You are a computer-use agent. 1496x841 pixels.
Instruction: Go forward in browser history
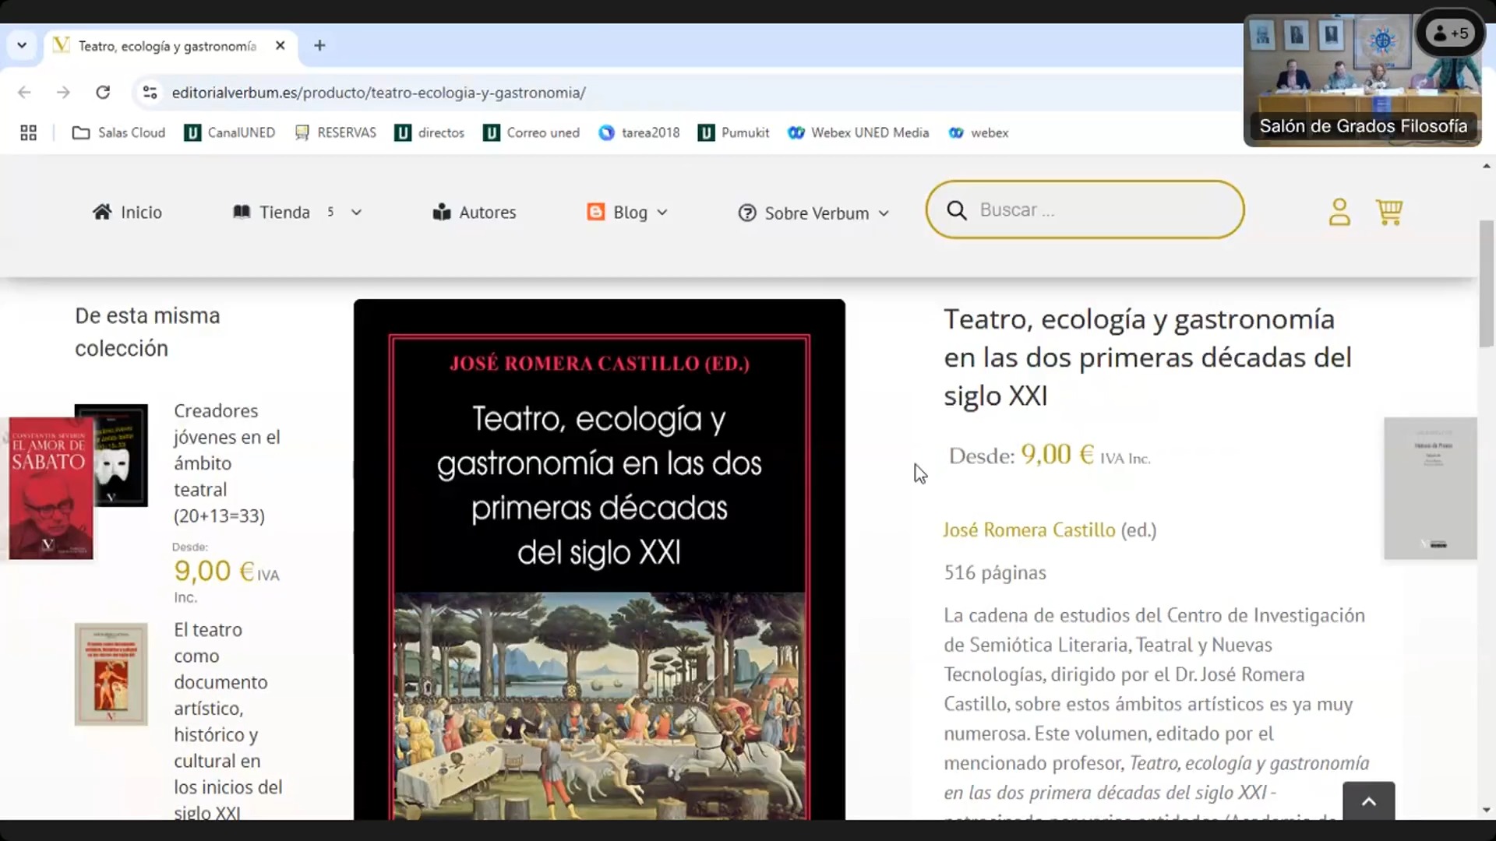(x=63, y=93)
